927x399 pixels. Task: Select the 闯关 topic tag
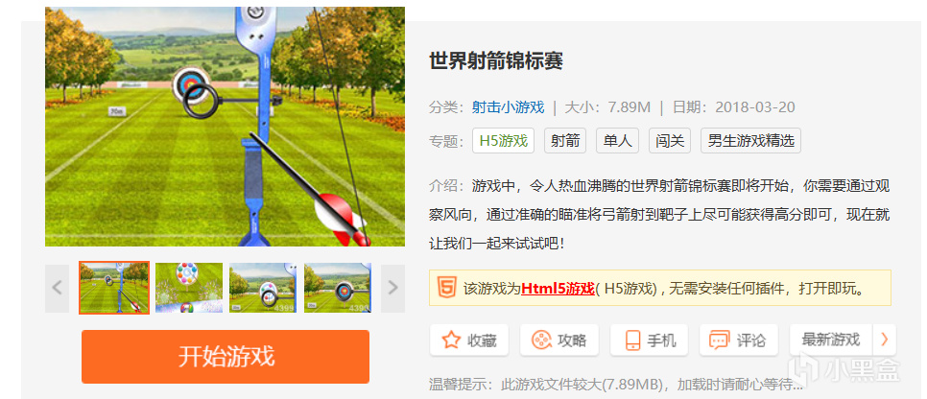(670, 141)
